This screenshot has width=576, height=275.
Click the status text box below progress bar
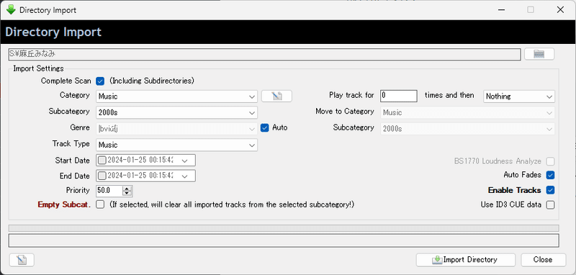tap(284, 241)
